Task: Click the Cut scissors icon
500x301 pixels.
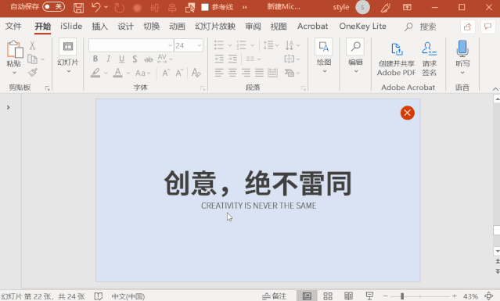Action: point(32,45)
